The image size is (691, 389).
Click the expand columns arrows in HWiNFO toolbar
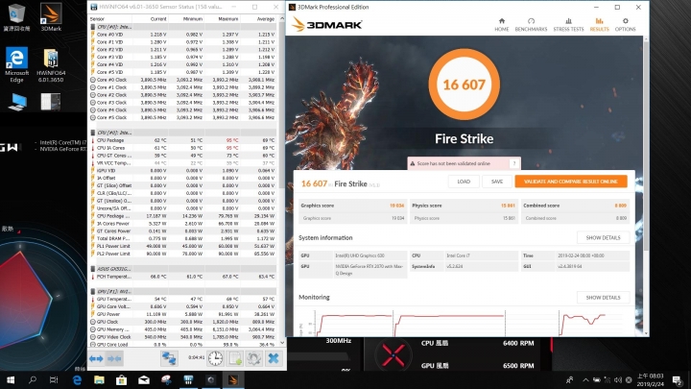coord(96,358)
